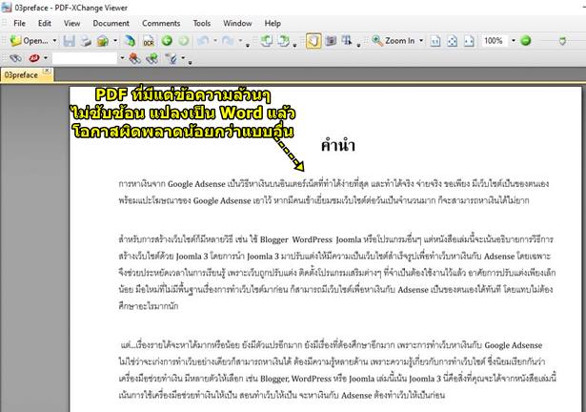This screenshot has height=412, width=586.
Task: Select the Snapshot camera tool
Action: pos(331,40)
